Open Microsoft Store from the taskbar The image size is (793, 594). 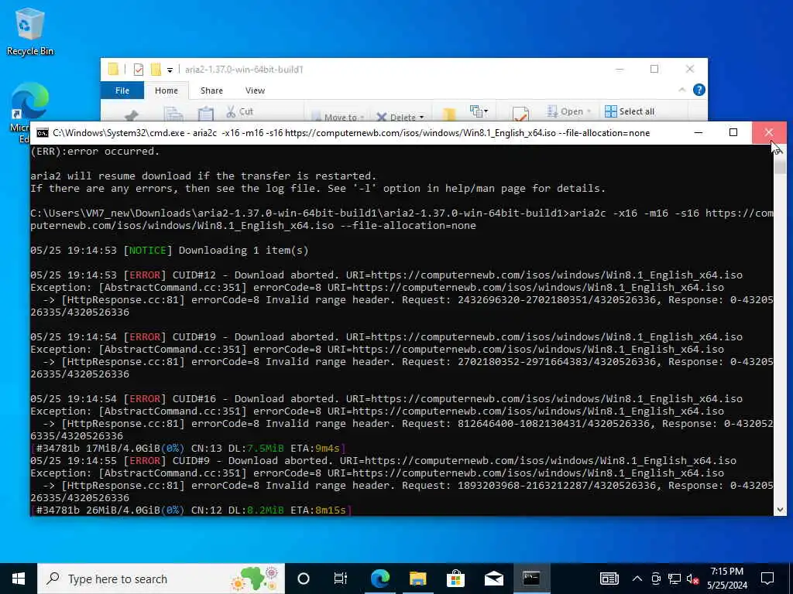click(x=455, y=579)
